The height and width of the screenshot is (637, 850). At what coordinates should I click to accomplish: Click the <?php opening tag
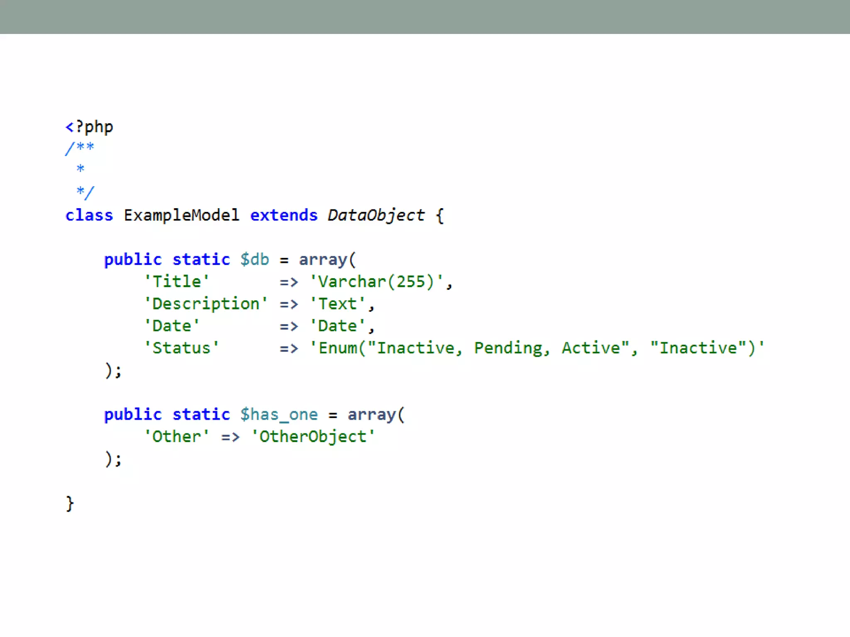click(x=89, y=127)
